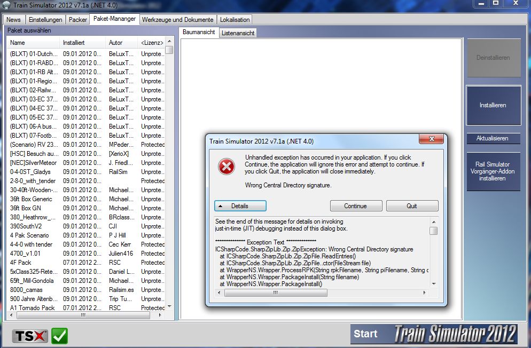Select the 380_Heathrow_... package row

(86, 217)
